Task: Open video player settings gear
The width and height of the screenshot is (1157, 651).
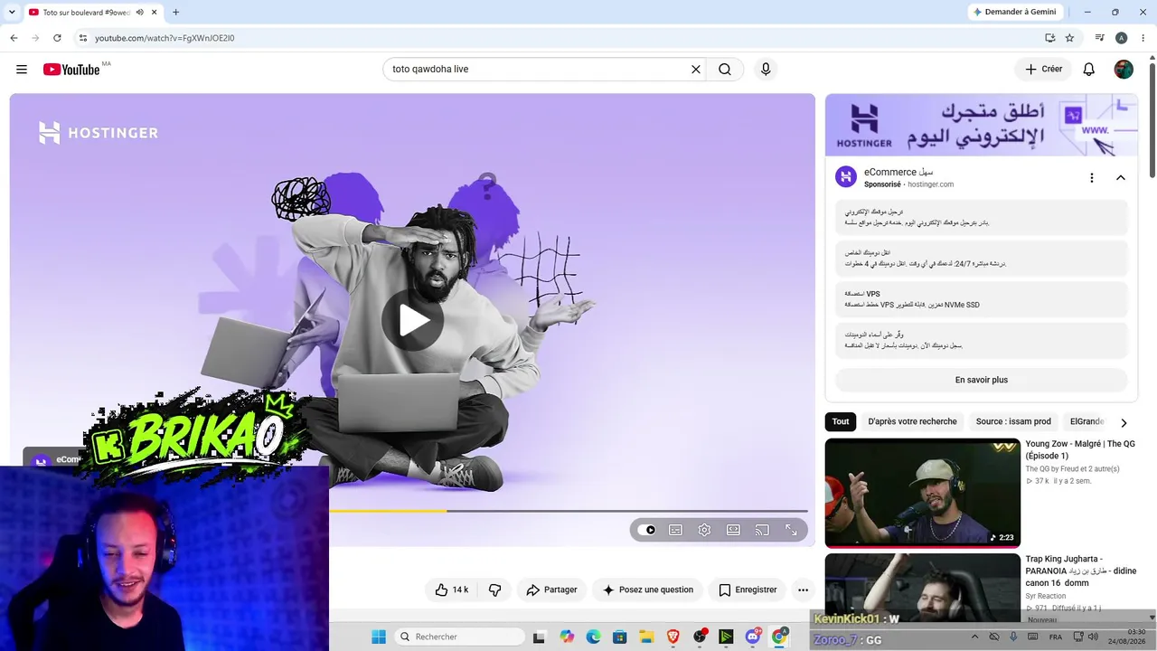Action: coord(704,530)
